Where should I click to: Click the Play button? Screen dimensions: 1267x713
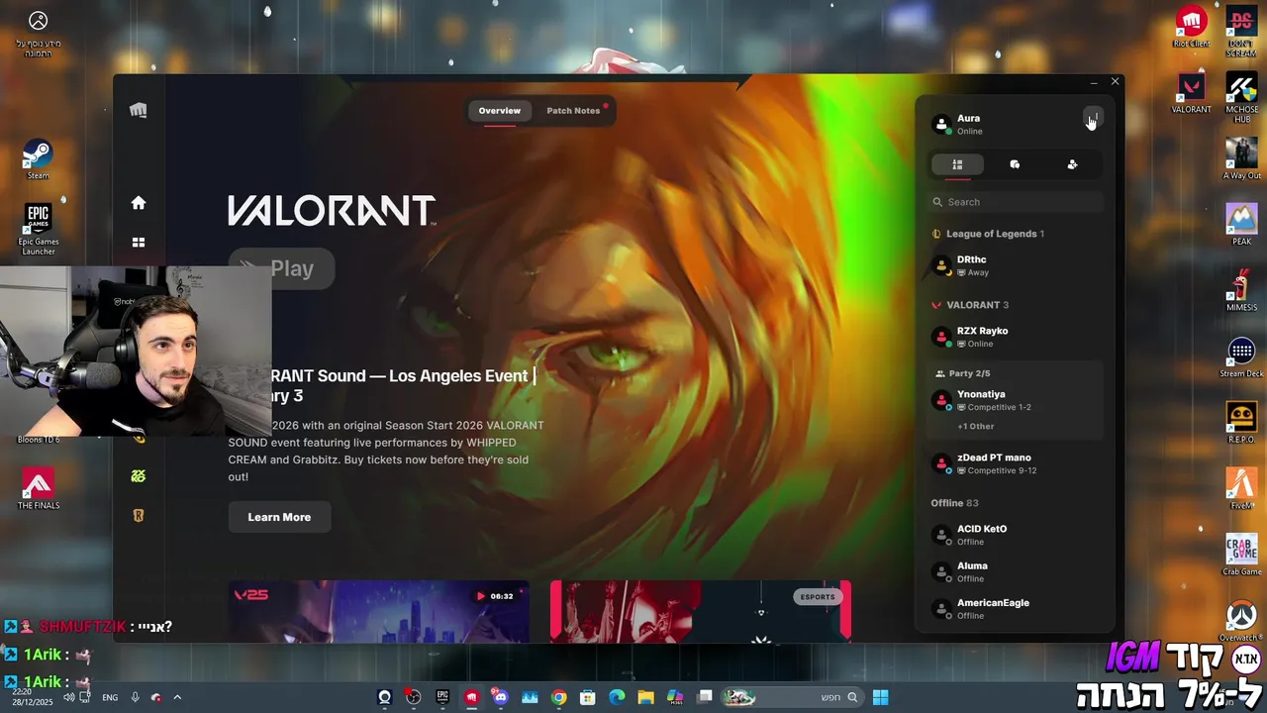[281, 268]
